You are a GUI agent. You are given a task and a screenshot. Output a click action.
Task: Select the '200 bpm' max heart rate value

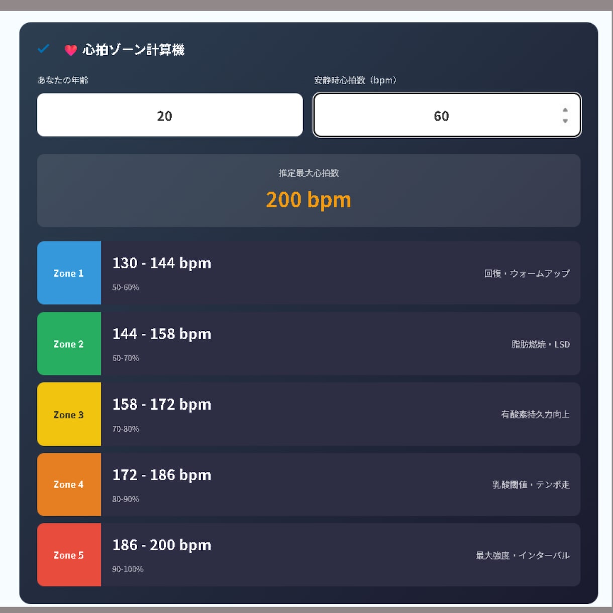point(309,200)
